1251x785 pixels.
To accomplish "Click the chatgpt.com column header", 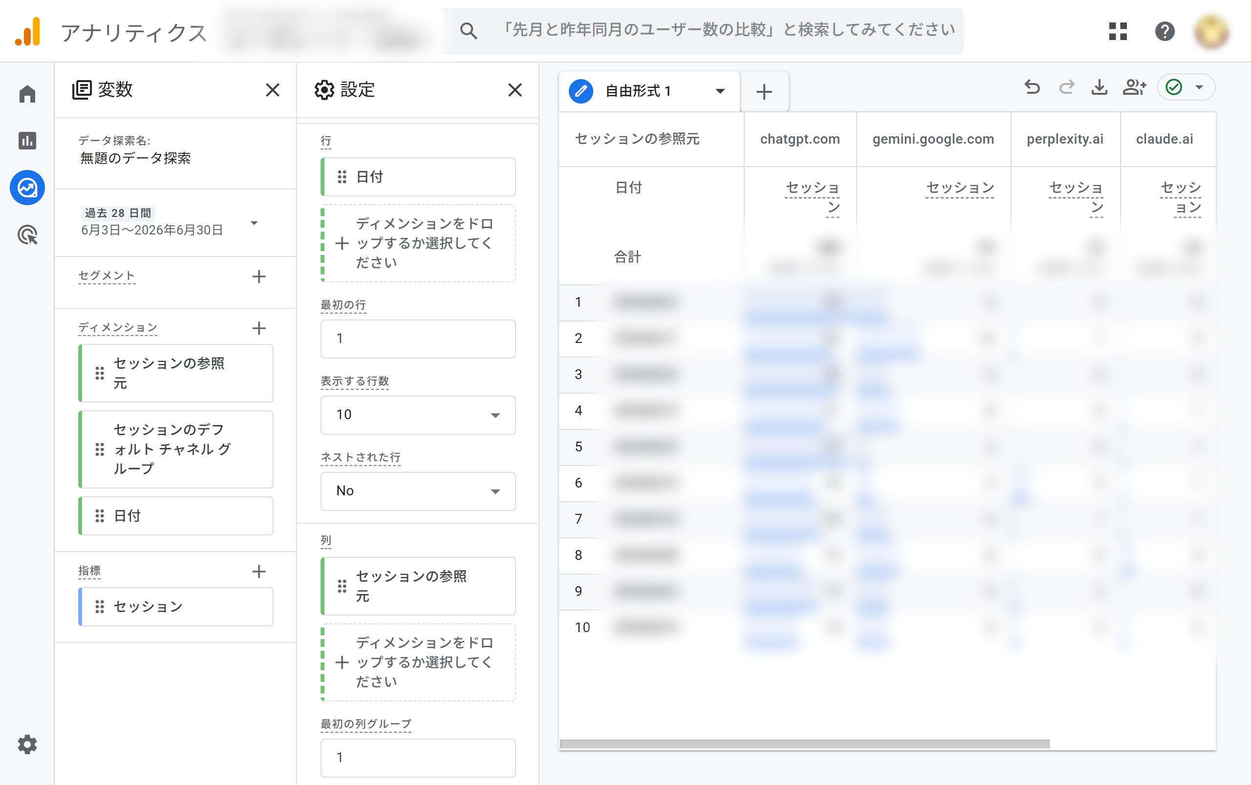I will coord(800,139).
